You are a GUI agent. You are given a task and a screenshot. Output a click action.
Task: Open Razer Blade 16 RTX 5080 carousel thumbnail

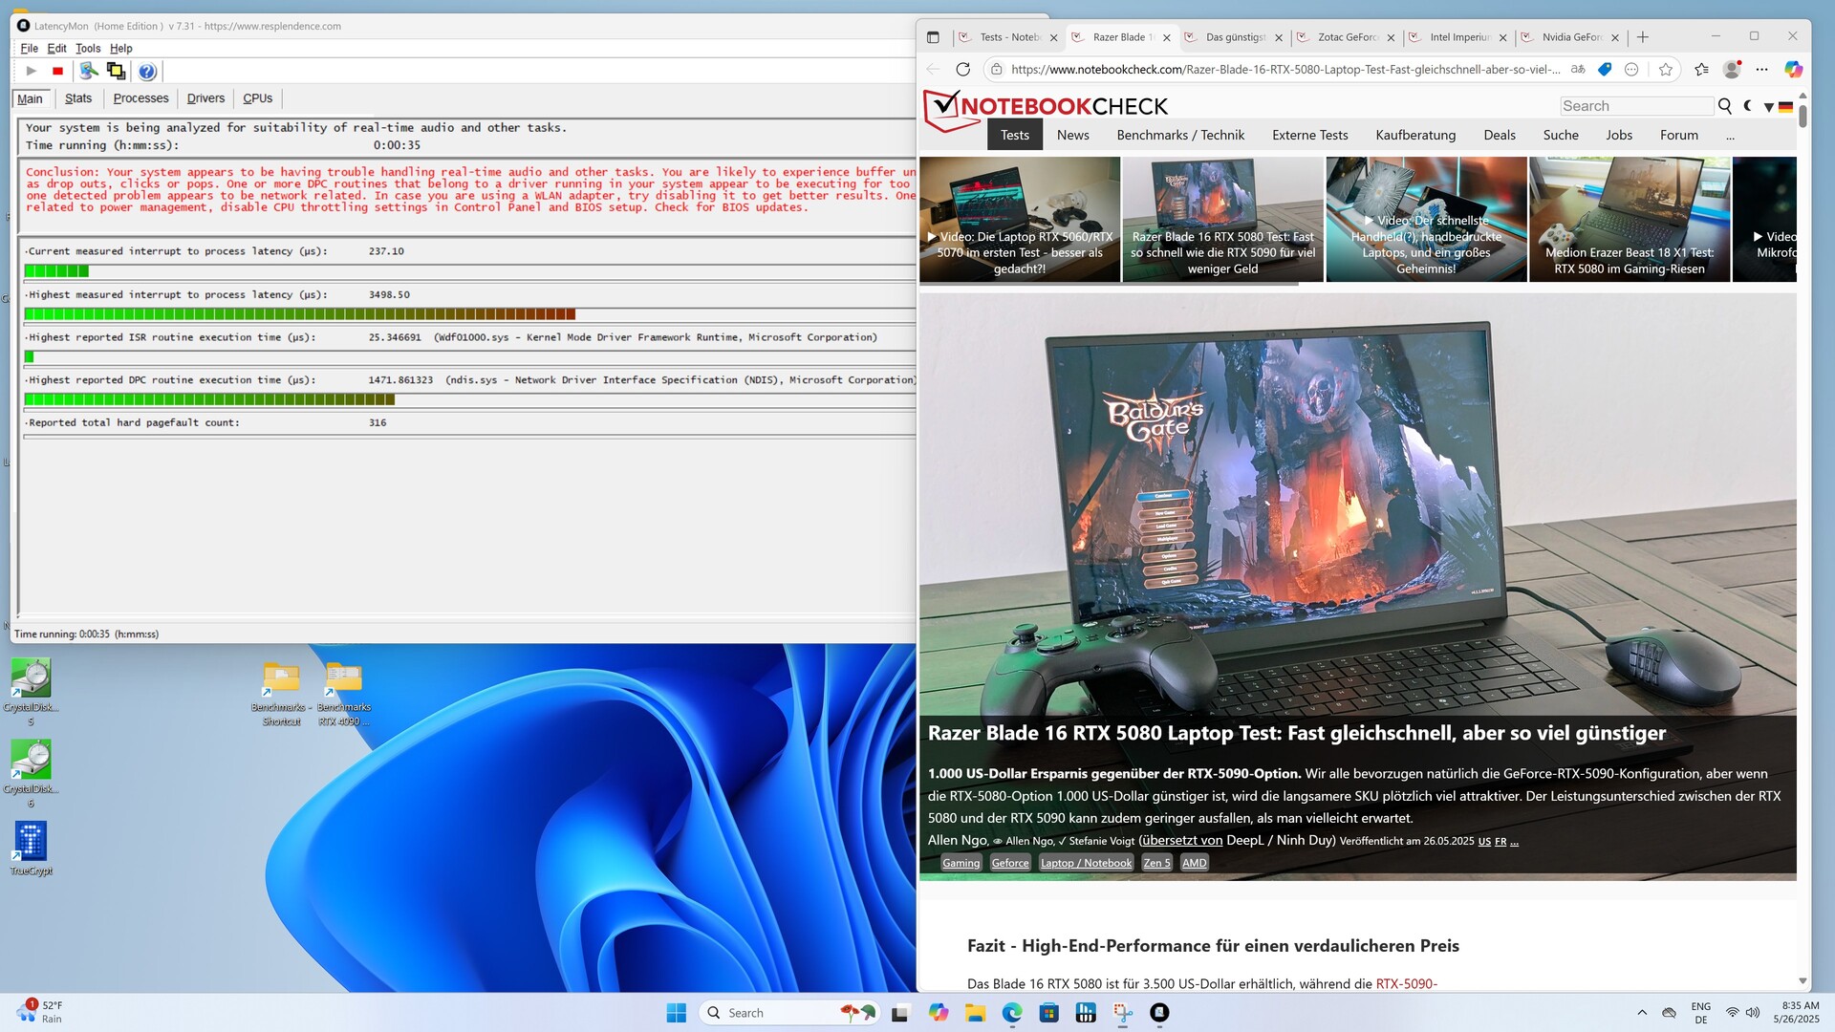click(1222, 219)
